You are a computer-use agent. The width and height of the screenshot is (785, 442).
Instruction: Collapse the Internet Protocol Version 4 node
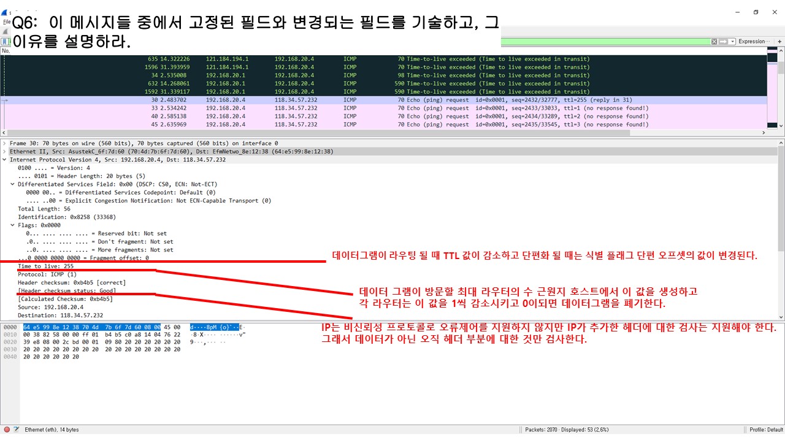click(4, 160)
